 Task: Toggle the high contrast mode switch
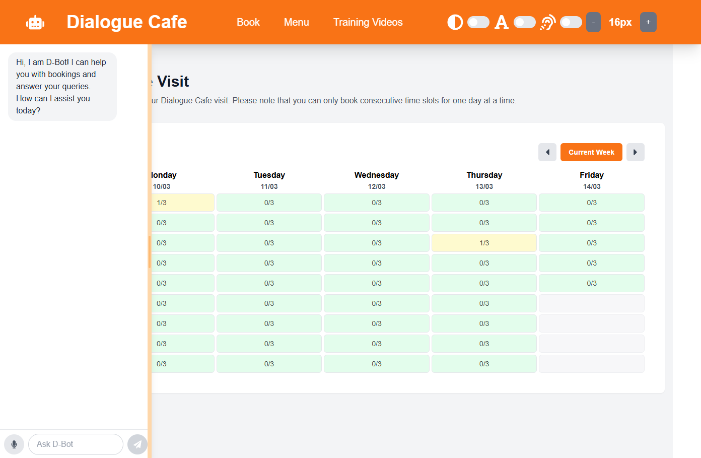[478, 22]
